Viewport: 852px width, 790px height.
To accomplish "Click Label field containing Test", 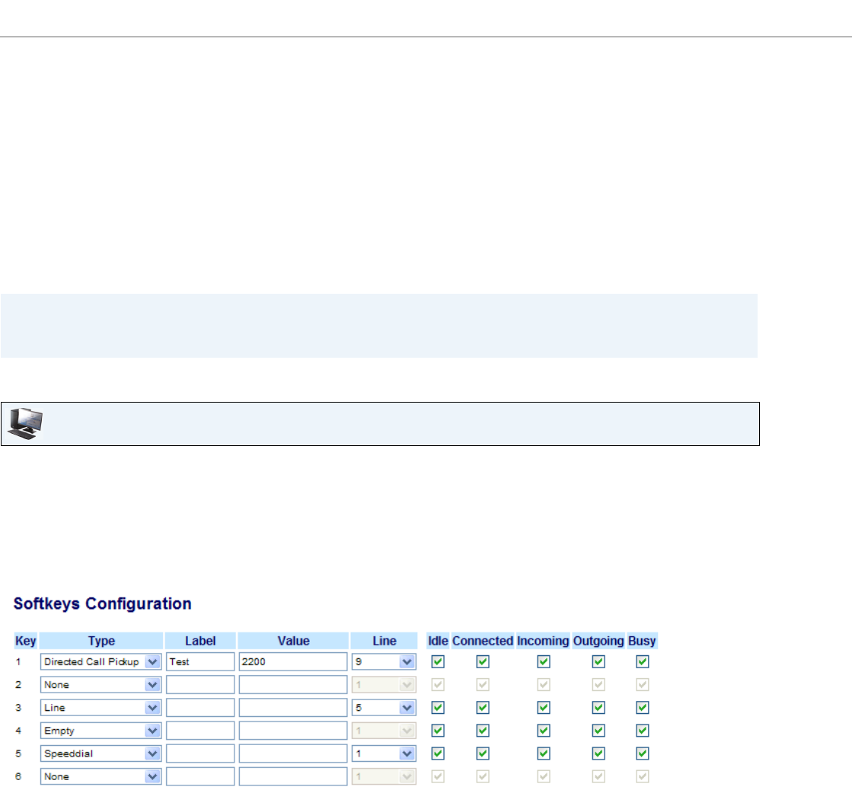I will pos(200,662).
